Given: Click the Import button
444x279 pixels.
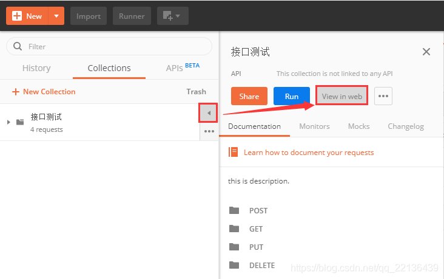Looking at the screenshot, I should 89,16.
